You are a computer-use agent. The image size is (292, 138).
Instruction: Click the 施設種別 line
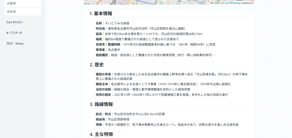coord(154,55)
